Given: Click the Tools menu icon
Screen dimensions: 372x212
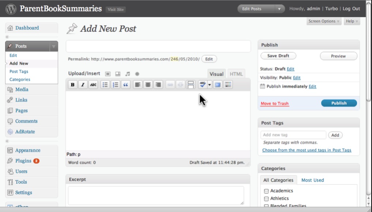Looking at the screenshot, I should (x=10, y=182).
